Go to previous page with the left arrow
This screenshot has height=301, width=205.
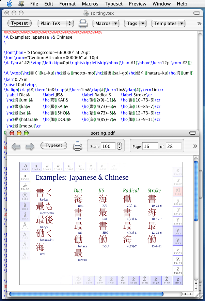click(x=16, y=146)
